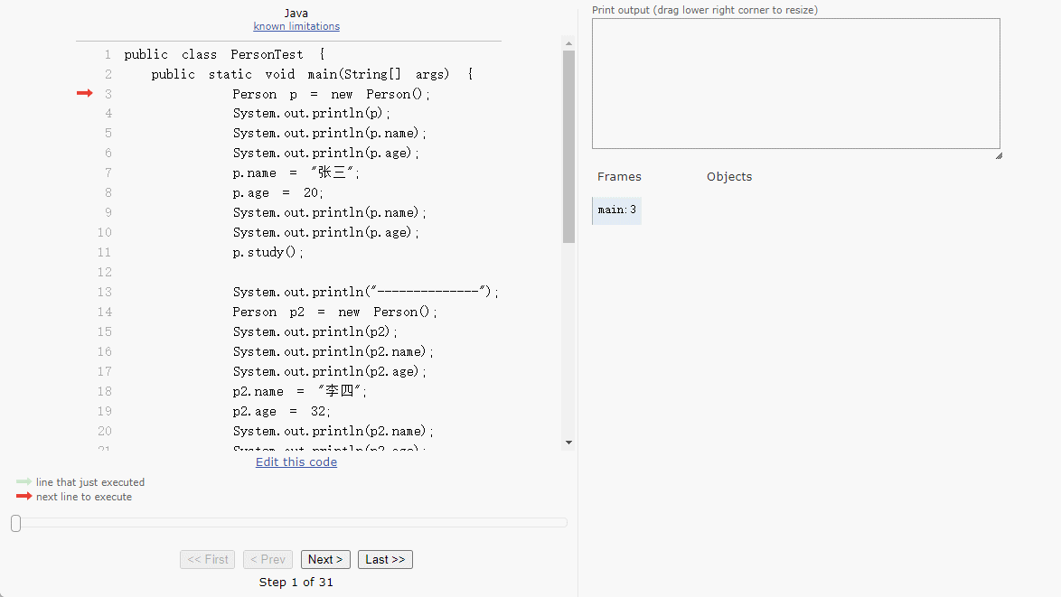Open the Edit this code link
Image resolution: width=1061 pixels, height=597 pixels.
click(296, 462)
